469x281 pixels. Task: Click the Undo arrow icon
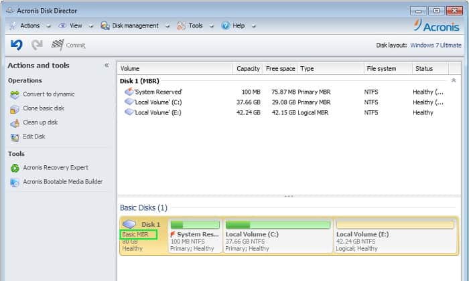click(17, 45)
